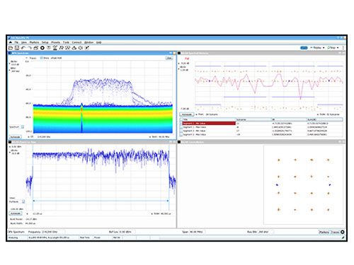The width and height of the screenshot is (354, 265).
Task: Toggle the checkbox of Segment 2 Max Value row
Action: [181, 134]
